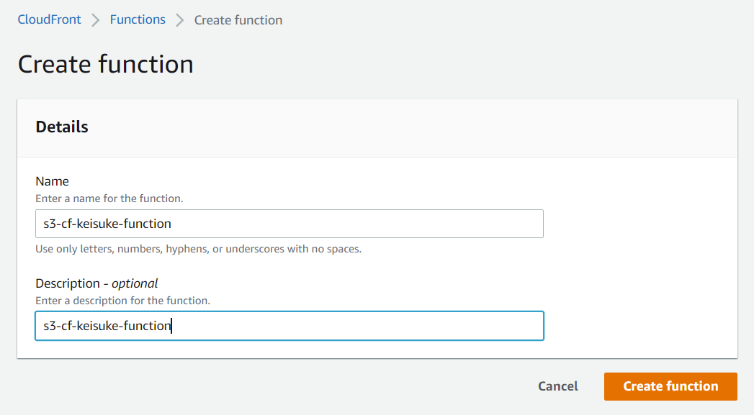This screenshot has height=415, width=754.
Task: Click the Details section header
Action: pos(61,127)
